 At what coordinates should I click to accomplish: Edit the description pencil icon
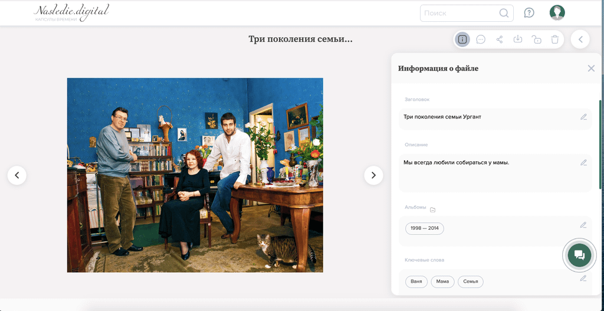583,163
